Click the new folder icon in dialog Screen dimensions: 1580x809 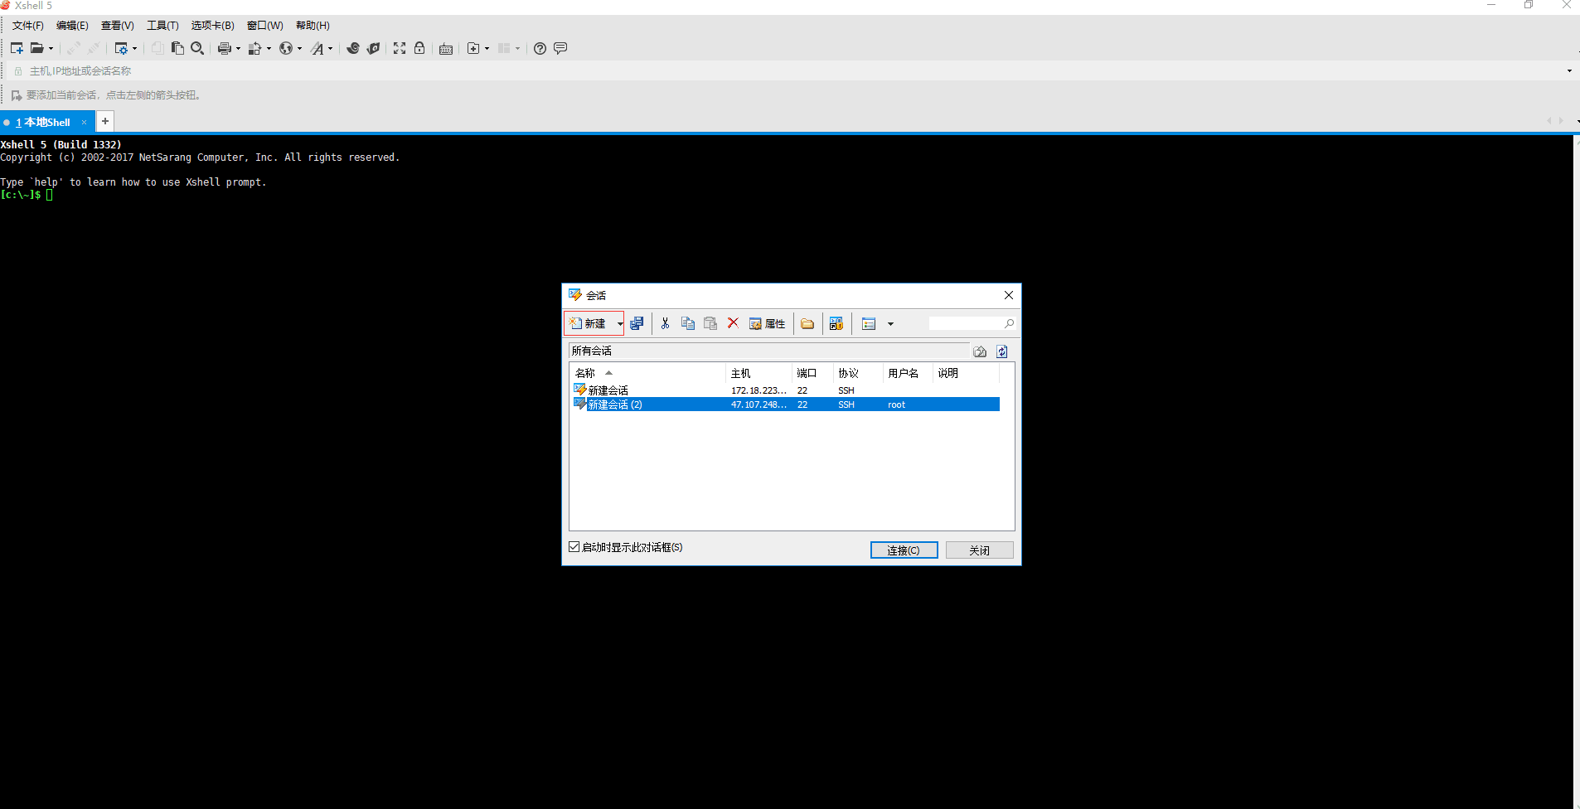click(x=807, y=323)
